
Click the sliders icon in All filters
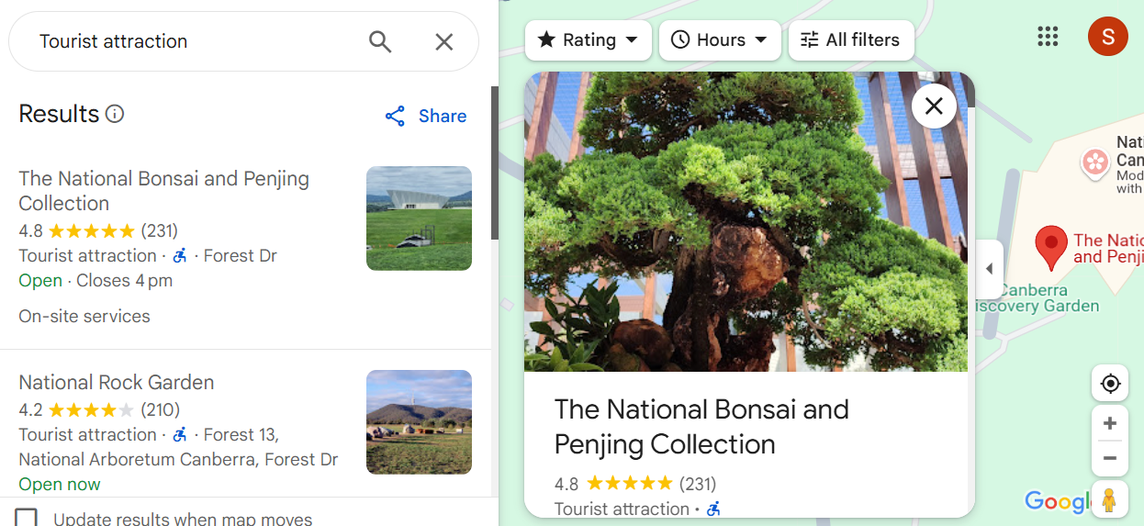pyautogui.click(x=809, y=39)
